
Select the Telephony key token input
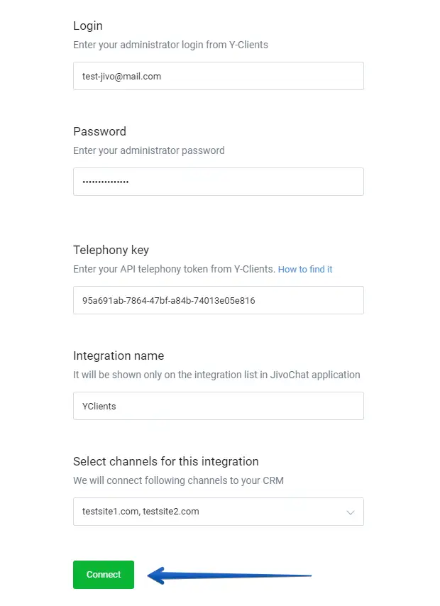click(218, 300)
